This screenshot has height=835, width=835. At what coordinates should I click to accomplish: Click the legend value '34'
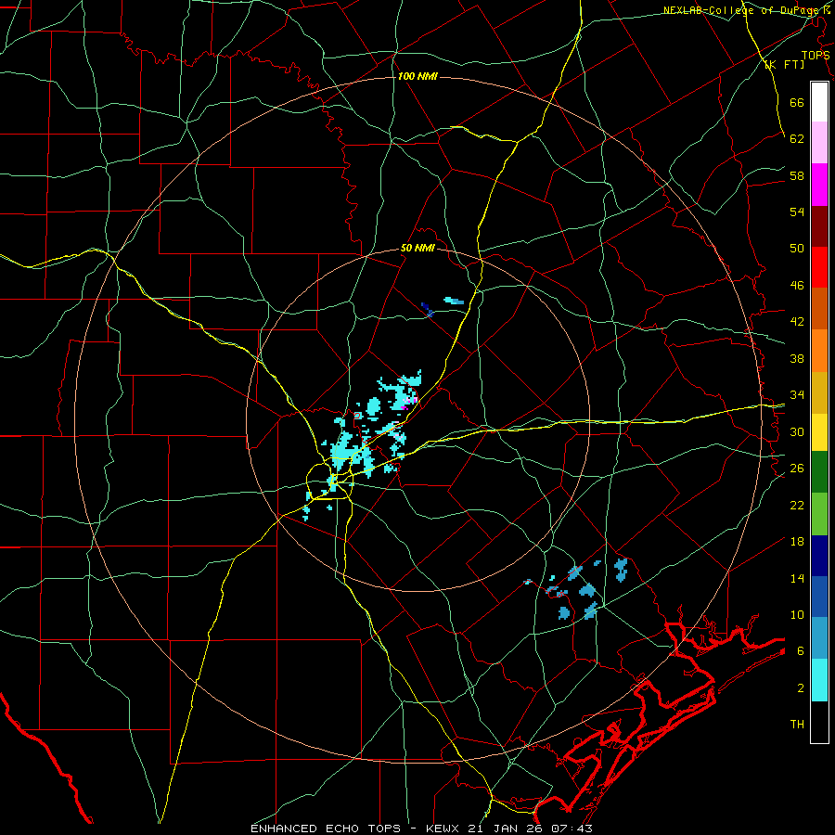pyautogui.click(x=797, y=395)
